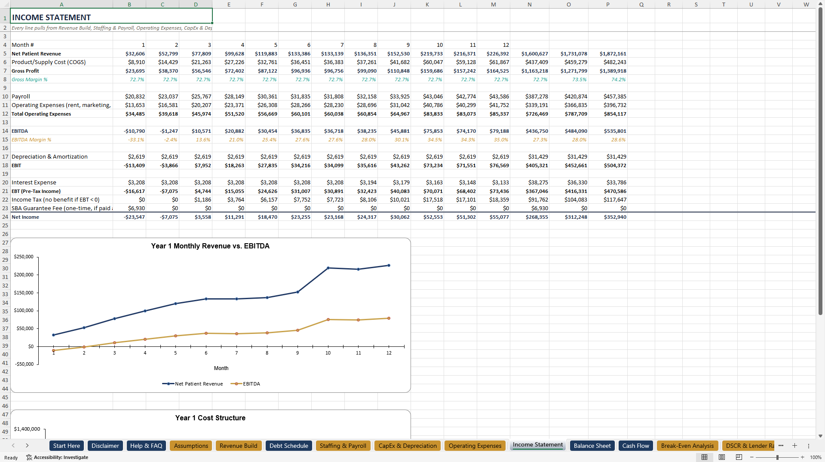825x462 pixels.
Task: Open sheet tab options vertical dots
Action: [808, 446]
